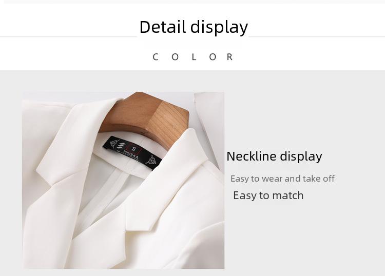Click the "Easy to match" text
The width and height of the screenshot is (385, 276).
click(268, 195)
